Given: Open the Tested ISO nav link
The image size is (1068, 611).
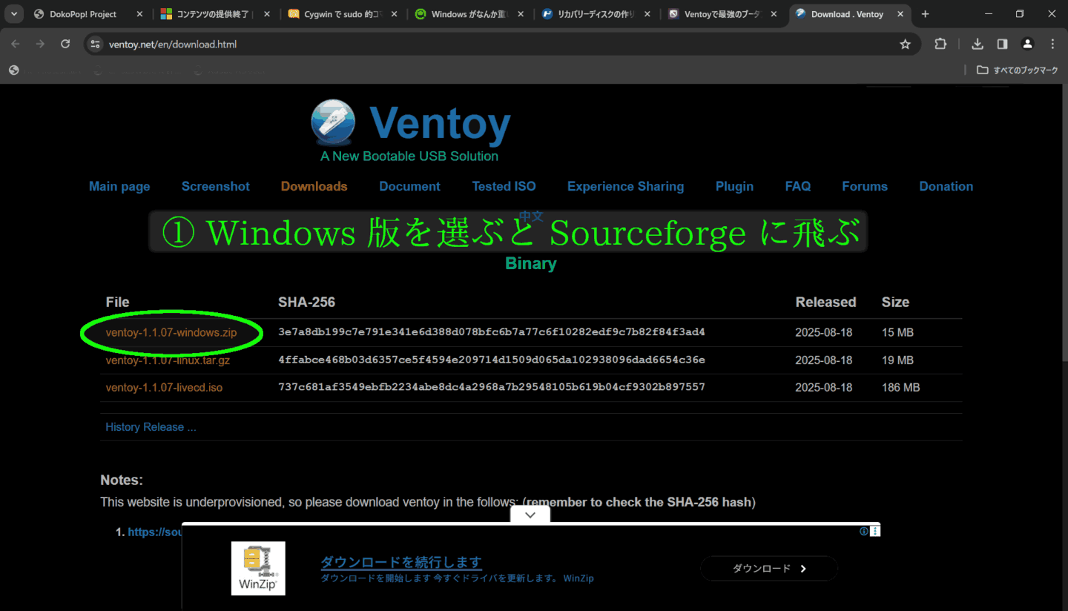Looking at the screenshot, I should 504,186.
